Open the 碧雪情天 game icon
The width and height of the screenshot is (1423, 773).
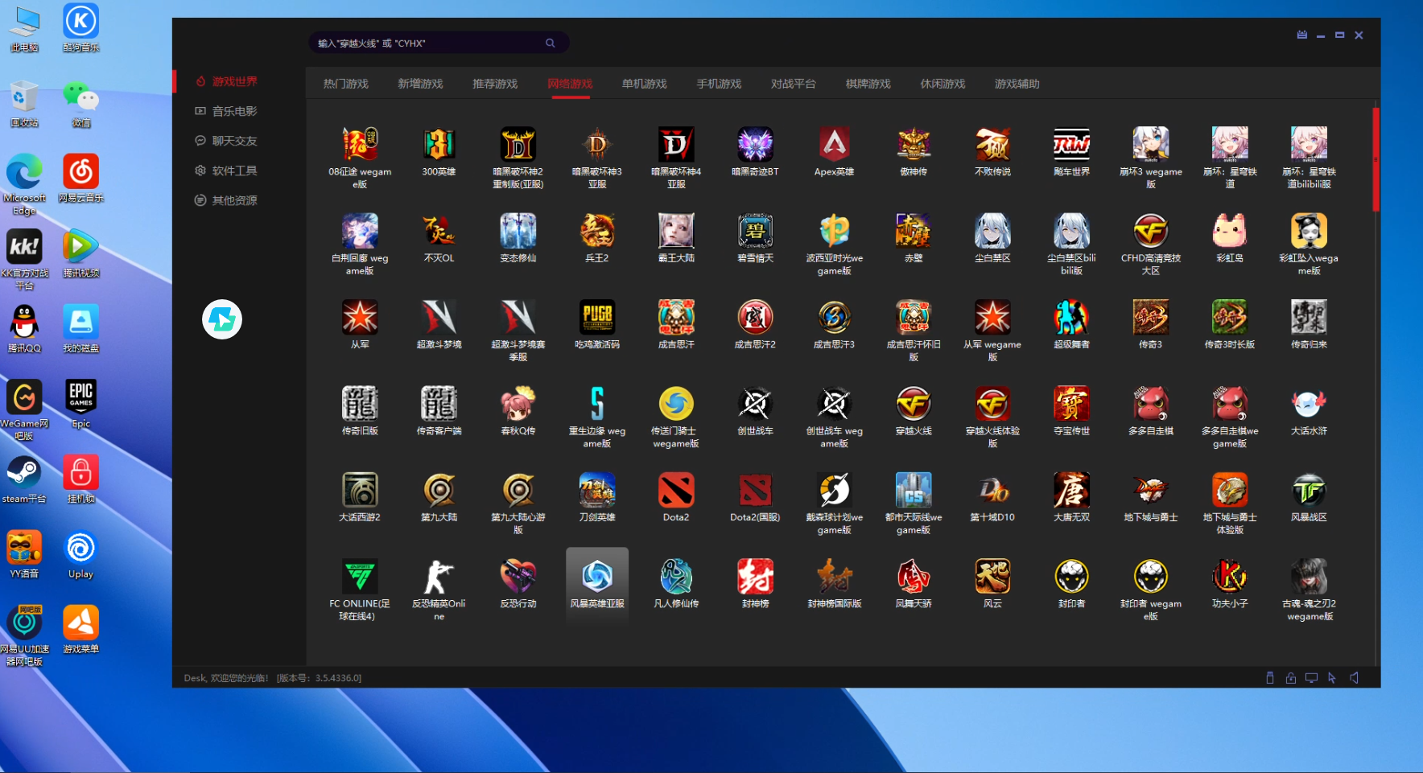[x=755, y=231]
